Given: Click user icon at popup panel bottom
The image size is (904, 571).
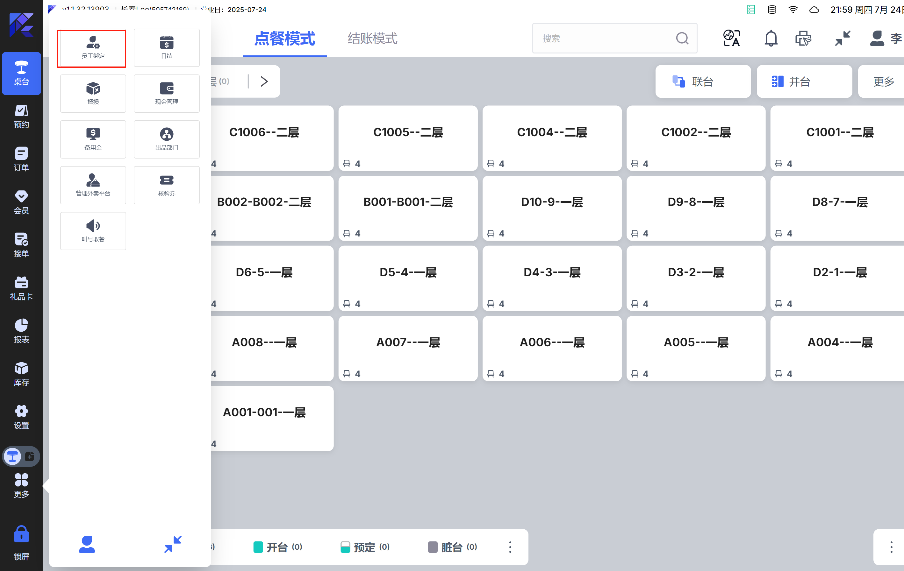Looking at the screenshot, I should coord(87,544).
